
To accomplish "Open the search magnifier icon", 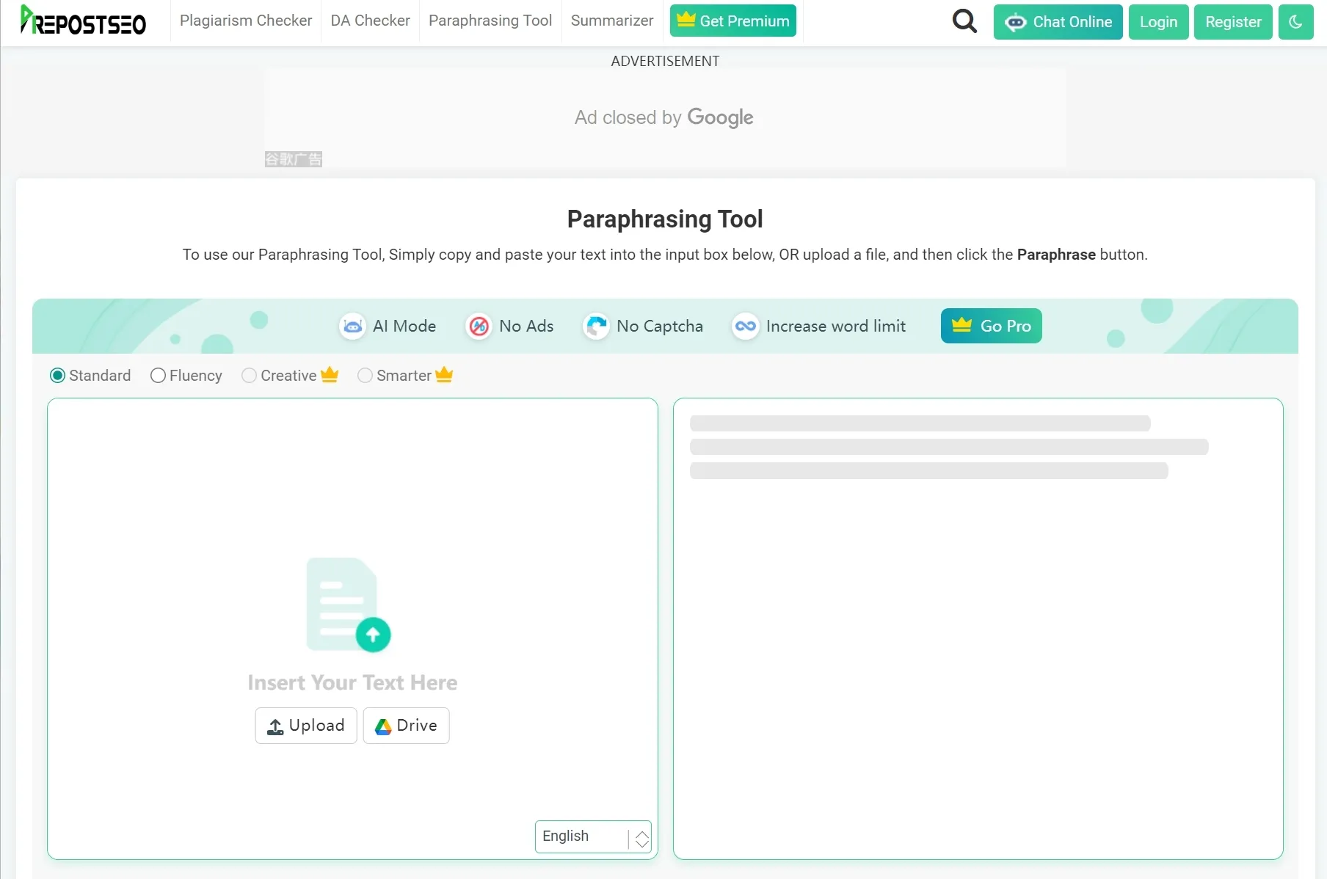I will [964, 21].
